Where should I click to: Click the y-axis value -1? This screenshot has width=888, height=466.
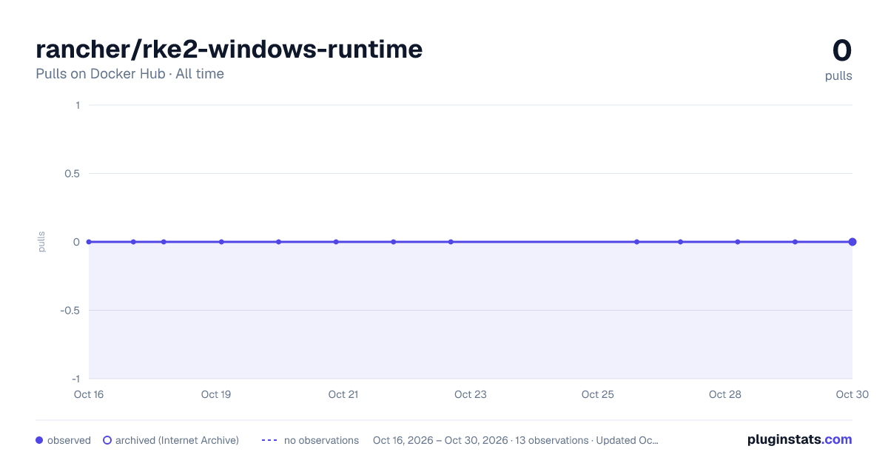[75, 379]
